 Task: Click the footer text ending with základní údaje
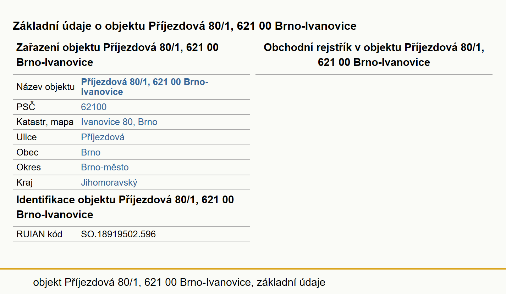pyautogui.click(x=179, y=282)
